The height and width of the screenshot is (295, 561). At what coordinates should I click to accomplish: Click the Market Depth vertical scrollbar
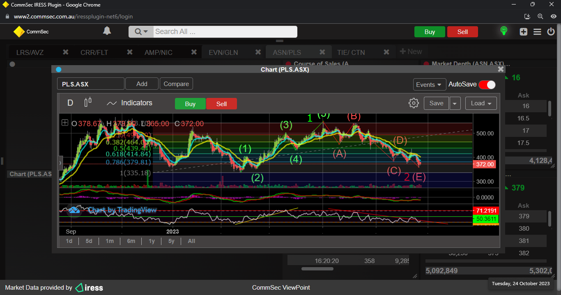tap(550, 108)
